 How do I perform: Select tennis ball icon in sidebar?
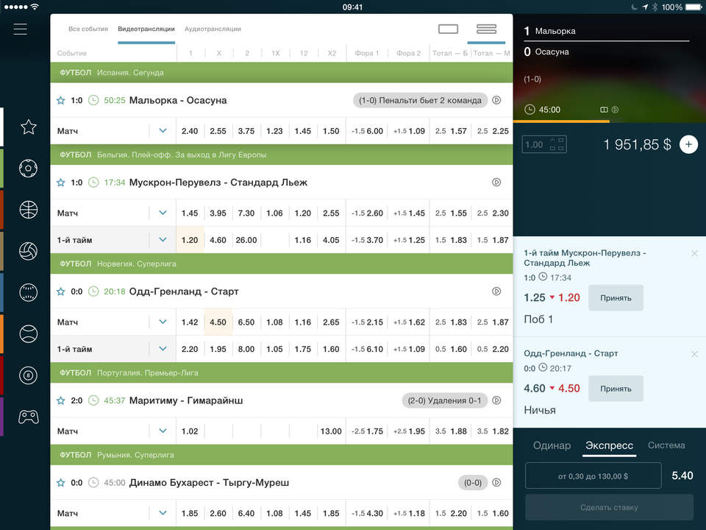click(x=29, y=334)
